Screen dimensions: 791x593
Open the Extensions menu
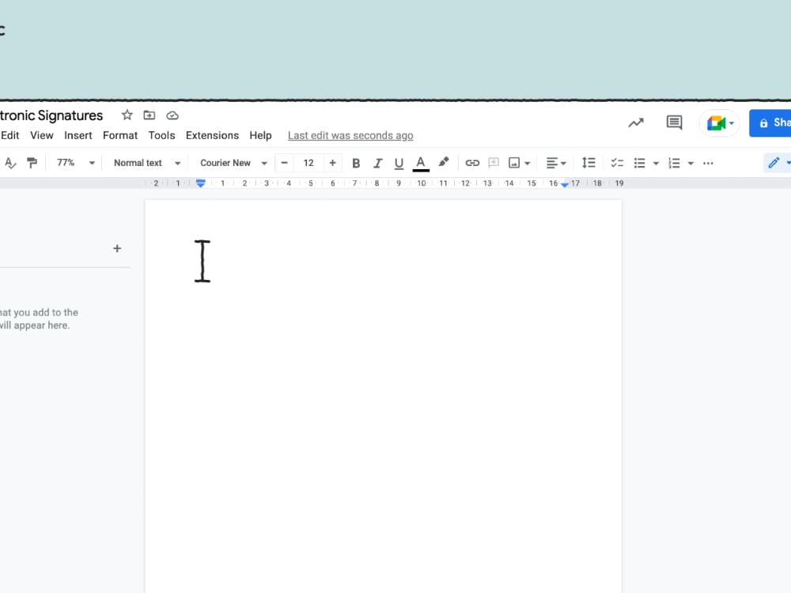tap(212, 136)
